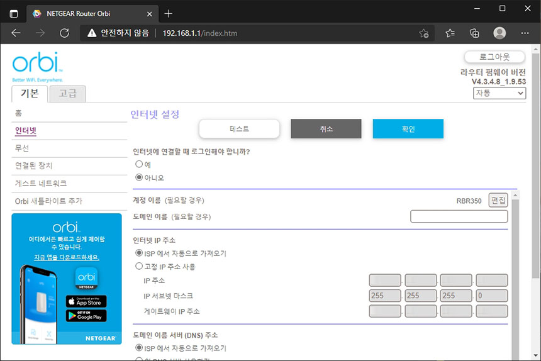541x361 pixels.
Task: Select 아니오 for login required
Action: [138, 177]
